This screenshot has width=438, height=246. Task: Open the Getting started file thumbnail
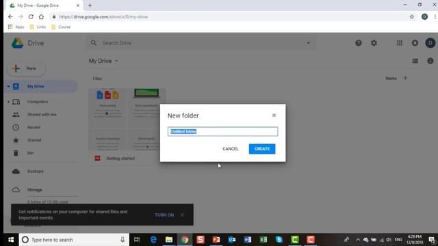tap(127, 120)
